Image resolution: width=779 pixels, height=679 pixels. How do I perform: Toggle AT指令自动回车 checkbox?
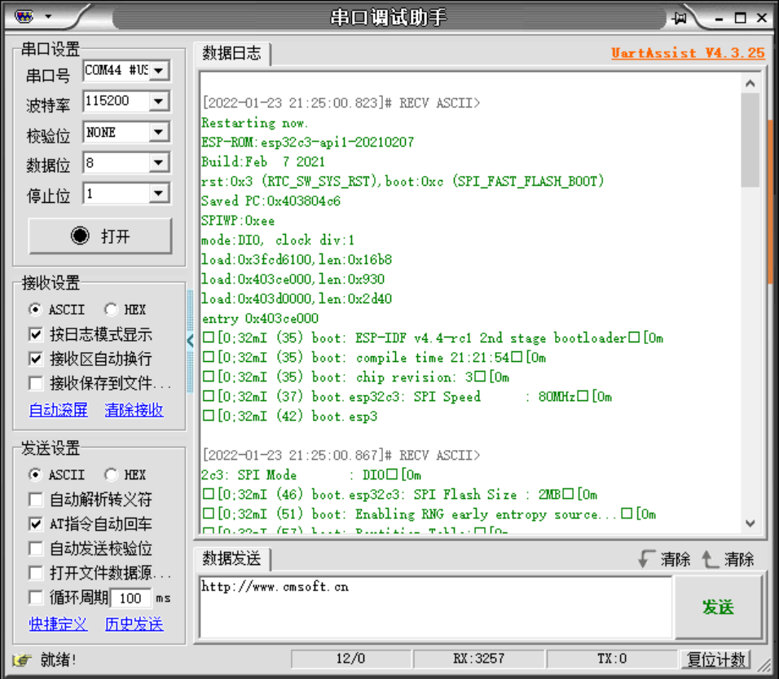(x=36, y=524)
